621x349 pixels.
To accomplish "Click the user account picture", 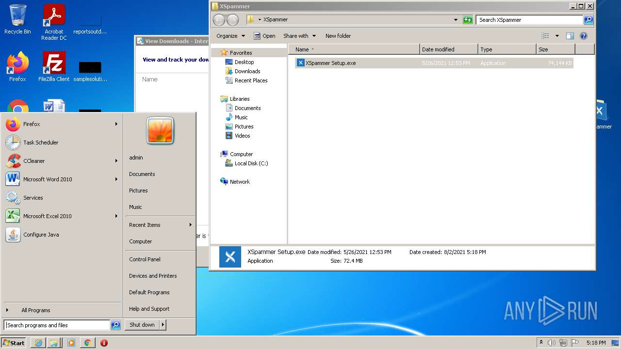I will point(160,131).
